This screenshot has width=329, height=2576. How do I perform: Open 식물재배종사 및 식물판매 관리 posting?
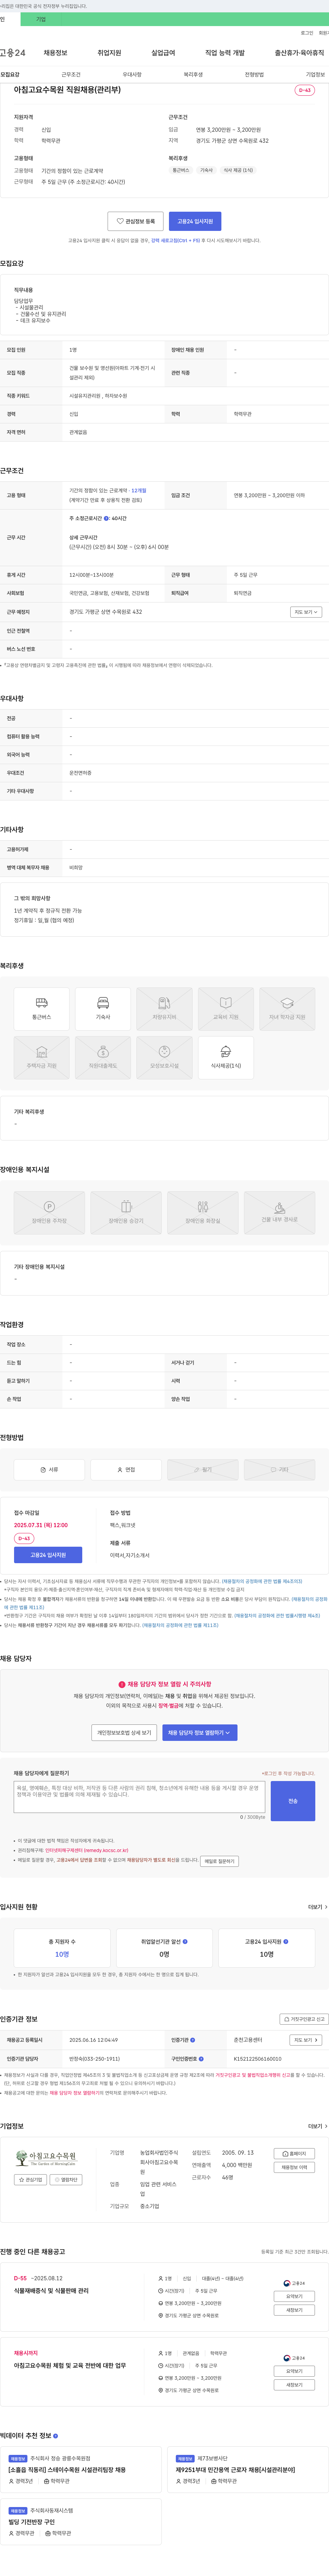[51, 2291]
